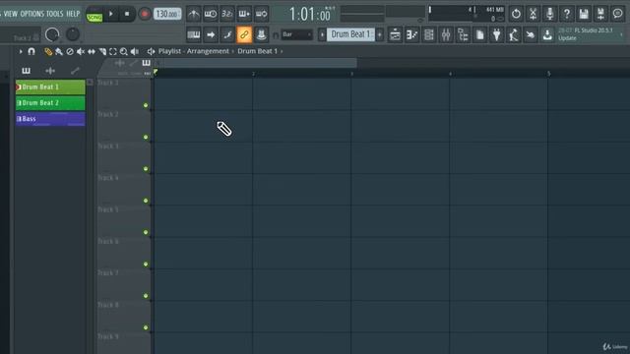Click the icon right of the chain link

261,35
